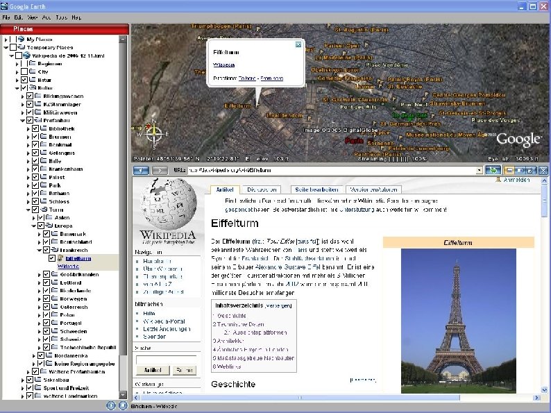Click the Places panel vertical scrollbar
Viewport: 551px width, 413px height.
pos(123,217)
